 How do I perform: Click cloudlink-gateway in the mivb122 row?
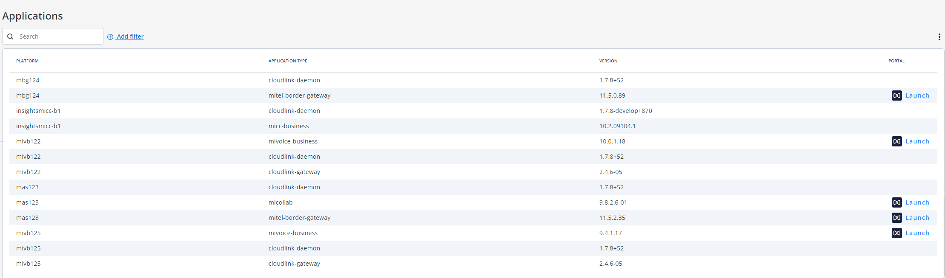[x=294, y=172]
